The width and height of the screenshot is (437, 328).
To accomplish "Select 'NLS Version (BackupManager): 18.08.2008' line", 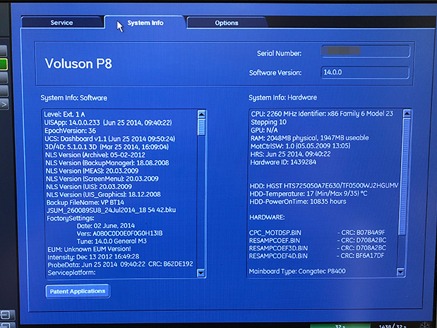I will coord(107,163).
